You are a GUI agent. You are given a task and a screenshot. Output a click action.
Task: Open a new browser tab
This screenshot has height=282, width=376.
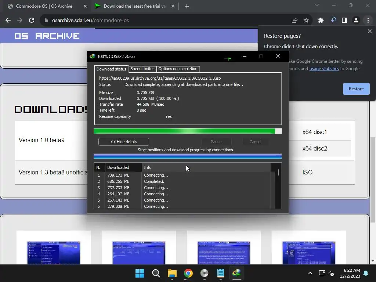(187, 6)
